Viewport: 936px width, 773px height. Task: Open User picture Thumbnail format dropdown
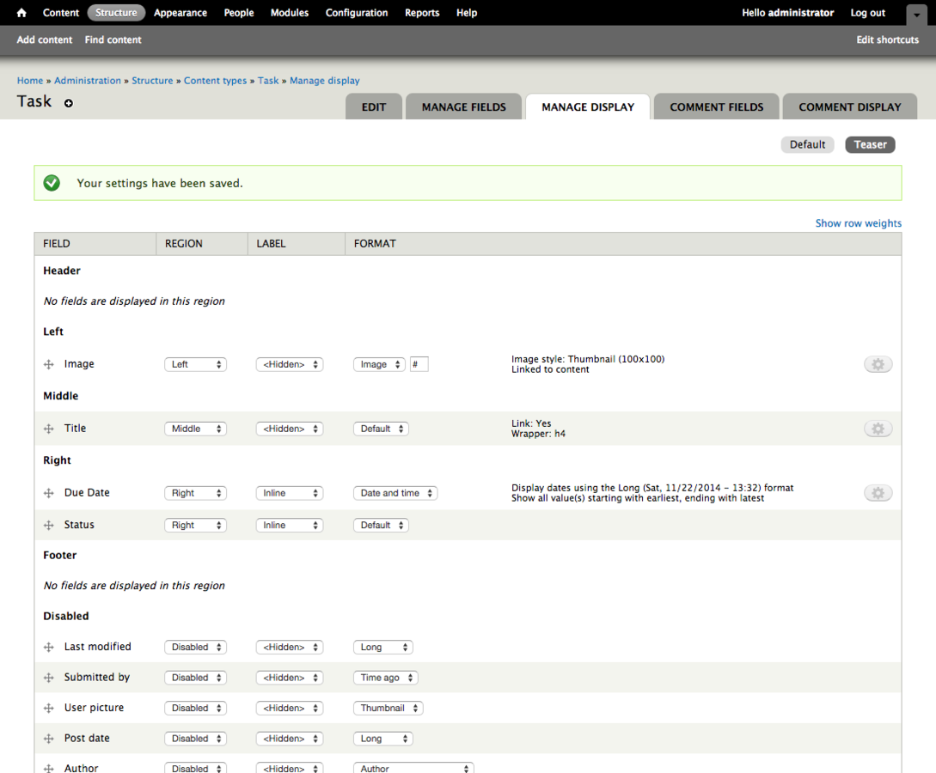pyautogui.click(x=388, y=708)
